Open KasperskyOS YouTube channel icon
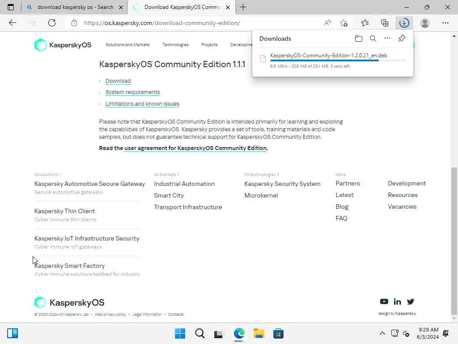This screenshot has width=458, height=344. pyautogui.click(x=384, y=301)
